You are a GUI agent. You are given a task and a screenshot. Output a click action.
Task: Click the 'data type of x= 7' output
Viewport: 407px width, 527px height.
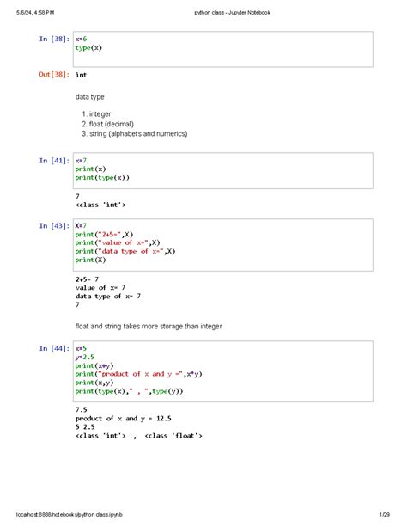tap(108, 296)
